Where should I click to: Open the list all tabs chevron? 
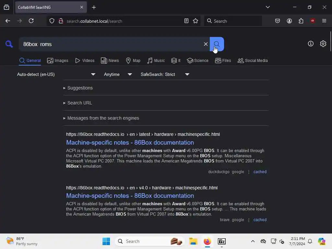(267, 7)
